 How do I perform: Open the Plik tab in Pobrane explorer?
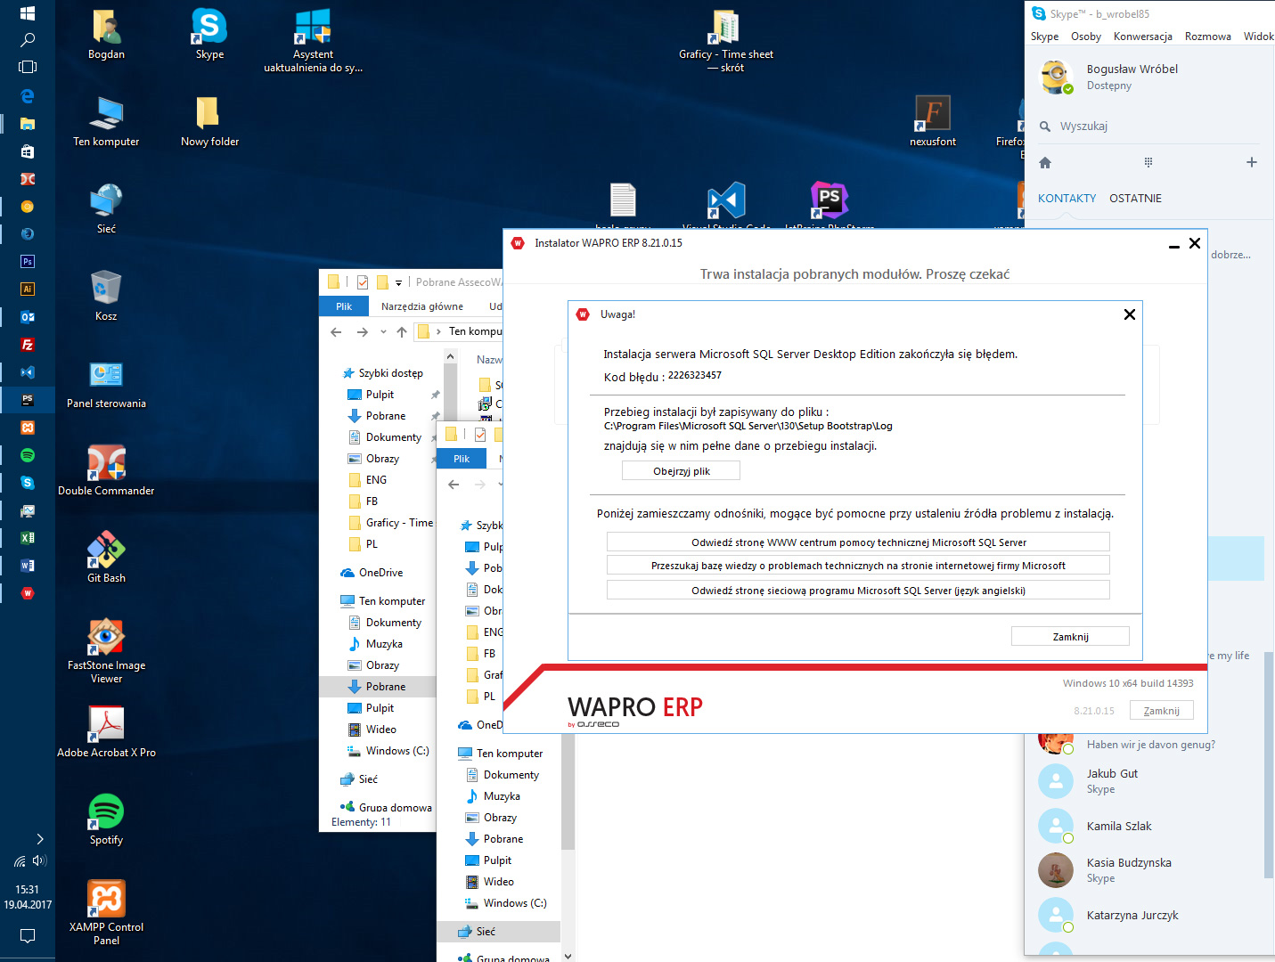pyautogui.click(x=344, y=306)
